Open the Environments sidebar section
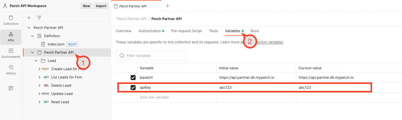This screenshot has height=120, width=402. click(x=11, y=53)
